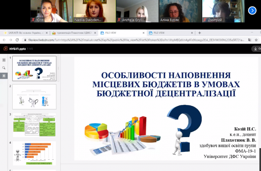
Task: Click the name Плахотнюк В. В.
Action: (x=239, y=140)
